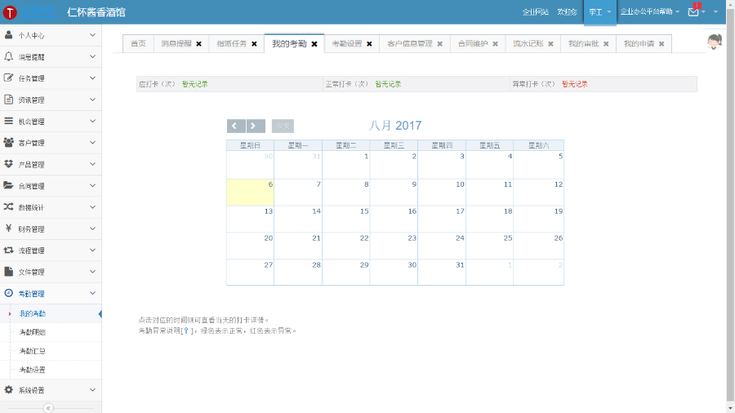Close the 我的审批 tab

tap(606, 44)
